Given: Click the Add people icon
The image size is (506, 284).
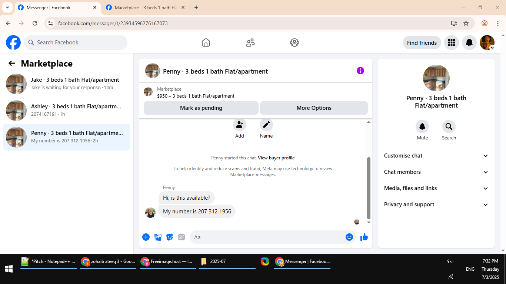Looking at the screenshot, I should pos(240,125).
